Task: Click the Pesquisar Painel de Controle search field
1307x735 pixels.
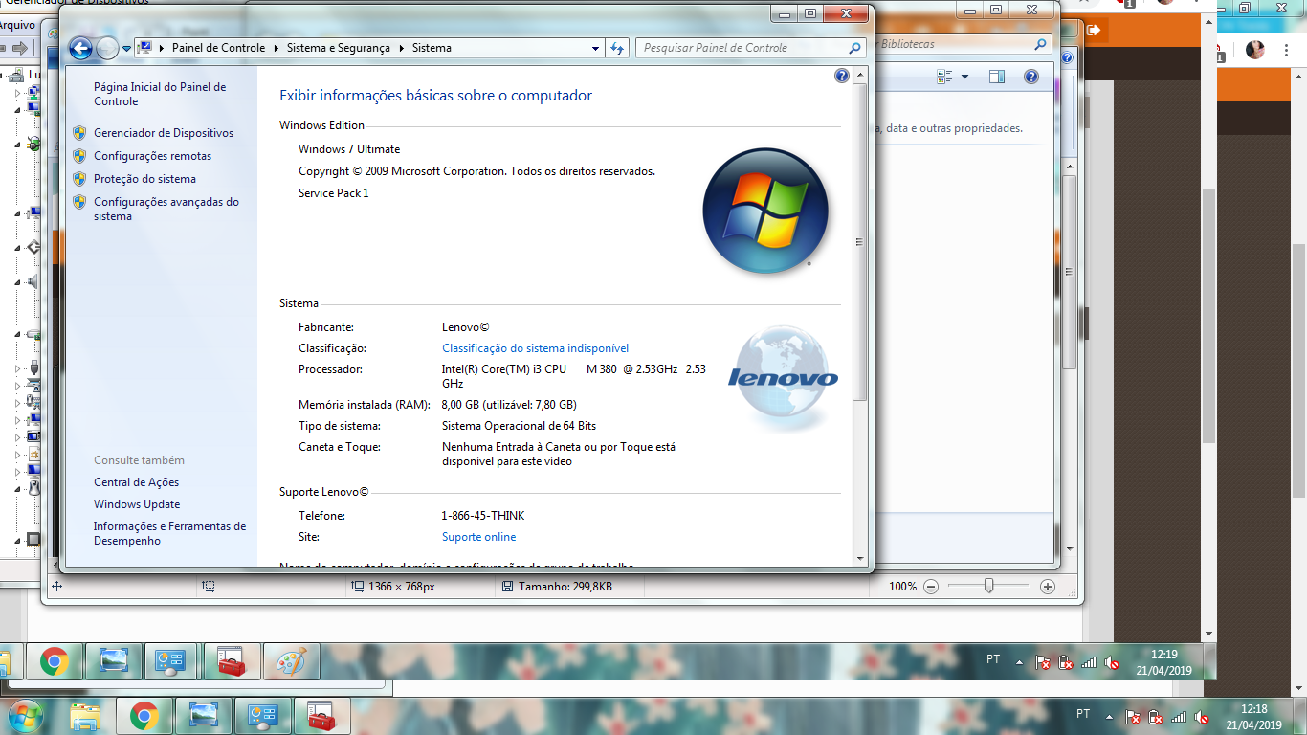Action: tap(742, 48)
